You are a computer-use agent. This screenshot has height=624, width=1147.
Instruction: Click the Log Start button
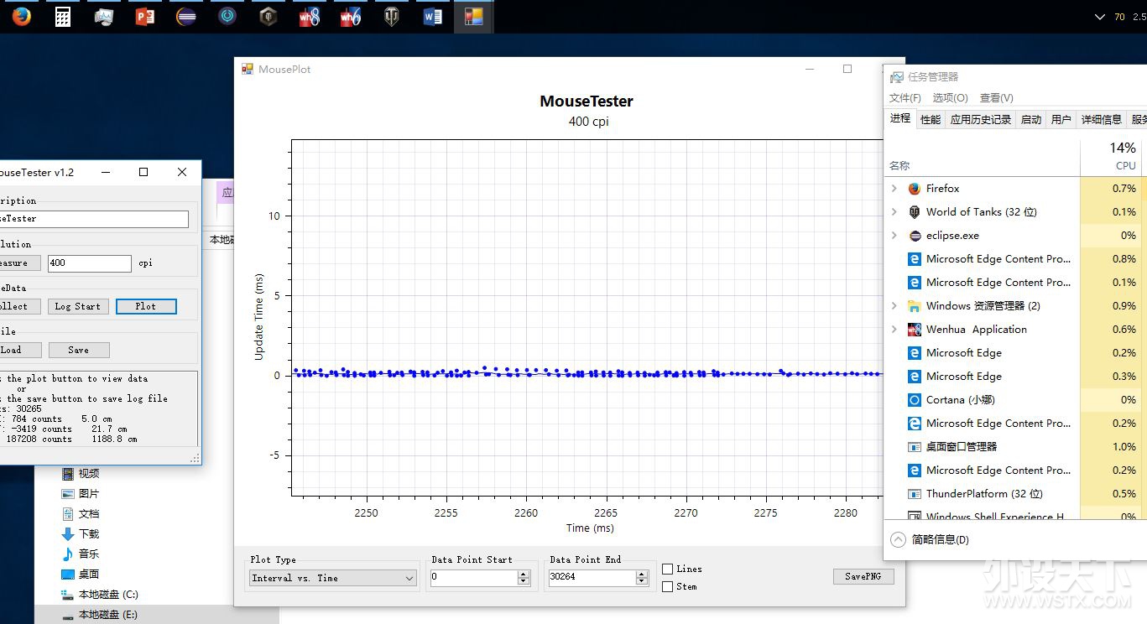(x=78, y=306)
